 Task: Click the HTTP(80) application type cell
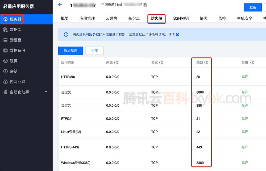coord(68,77)
